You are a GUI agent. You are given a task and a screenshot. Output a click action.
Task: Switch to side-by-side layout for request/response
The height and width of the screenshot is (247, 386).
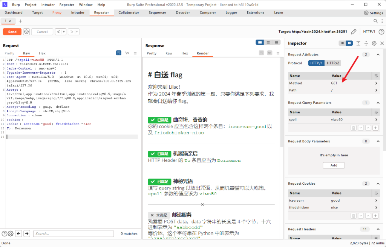(x=260, y=42)
